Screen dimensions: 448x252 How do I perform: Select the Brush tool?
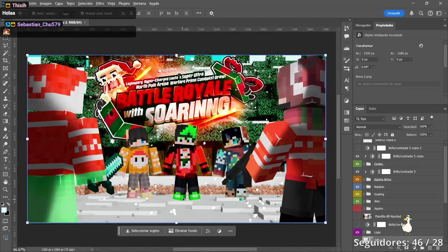click(x=6, y=91)
